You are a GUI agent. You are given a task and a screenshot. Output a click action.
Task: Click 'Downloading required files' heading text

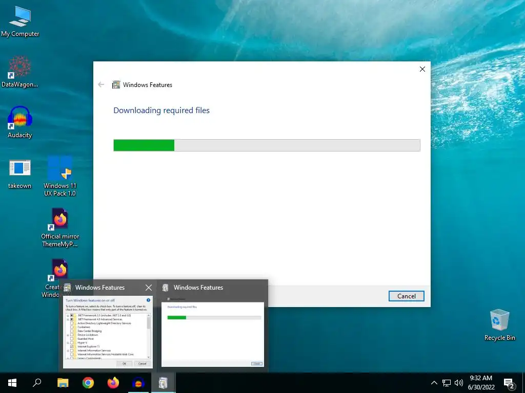click(x=161, y=111)
